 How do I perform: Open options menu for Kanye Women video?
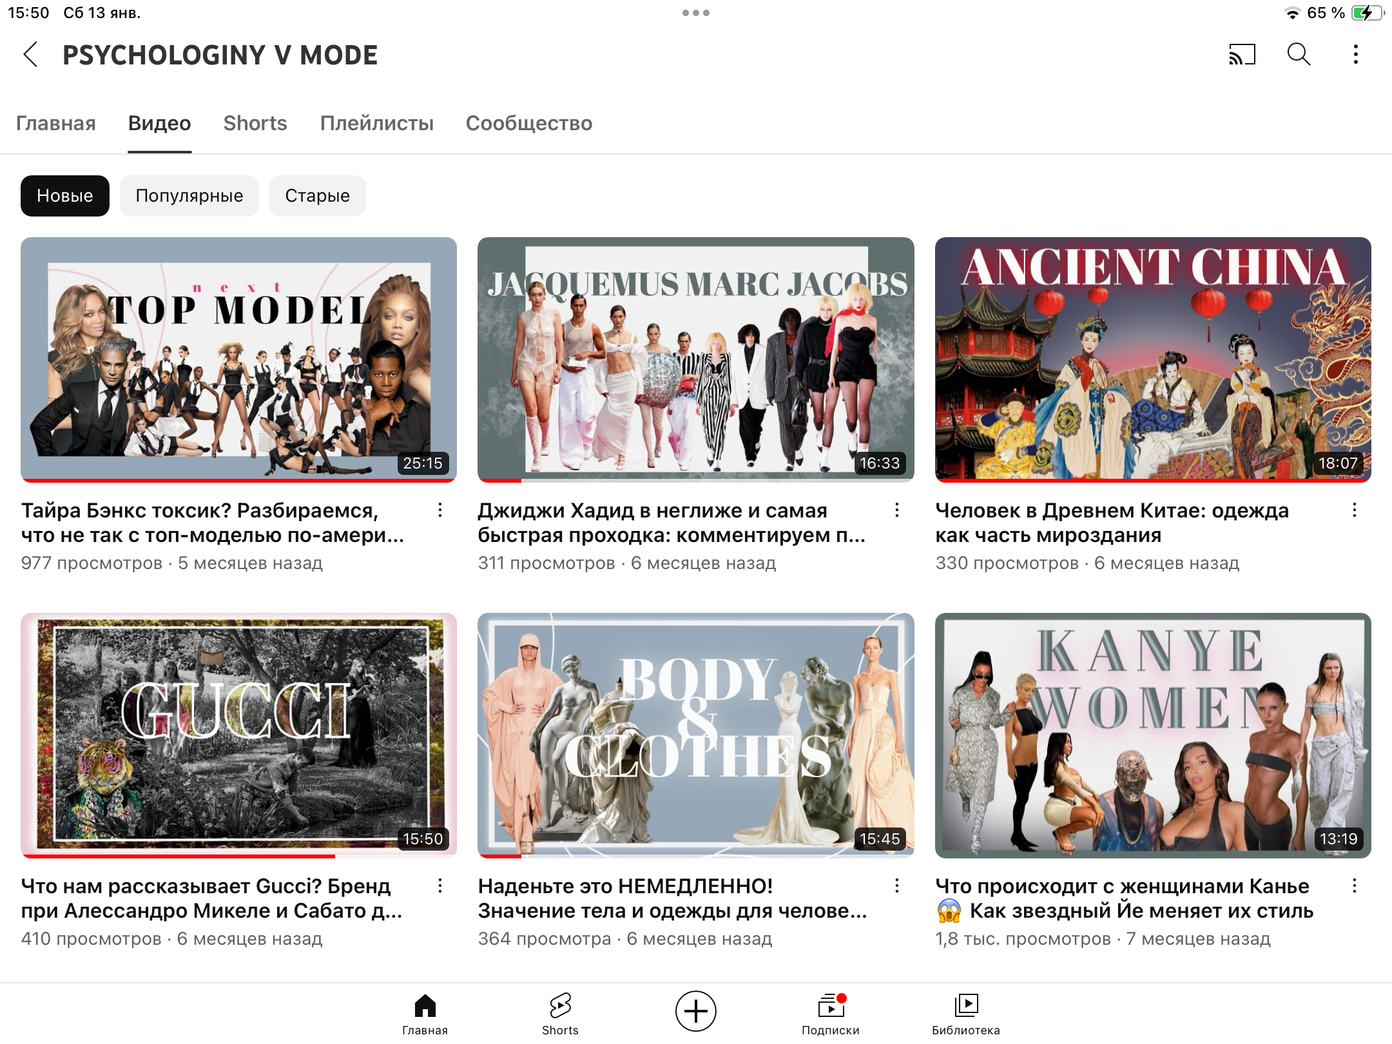point(1354,886)
